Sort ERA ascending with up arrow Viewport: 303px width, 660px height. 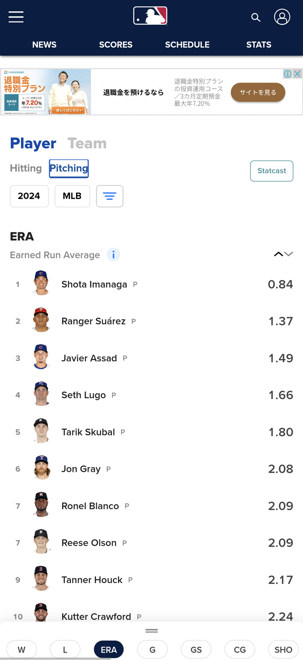278,254
